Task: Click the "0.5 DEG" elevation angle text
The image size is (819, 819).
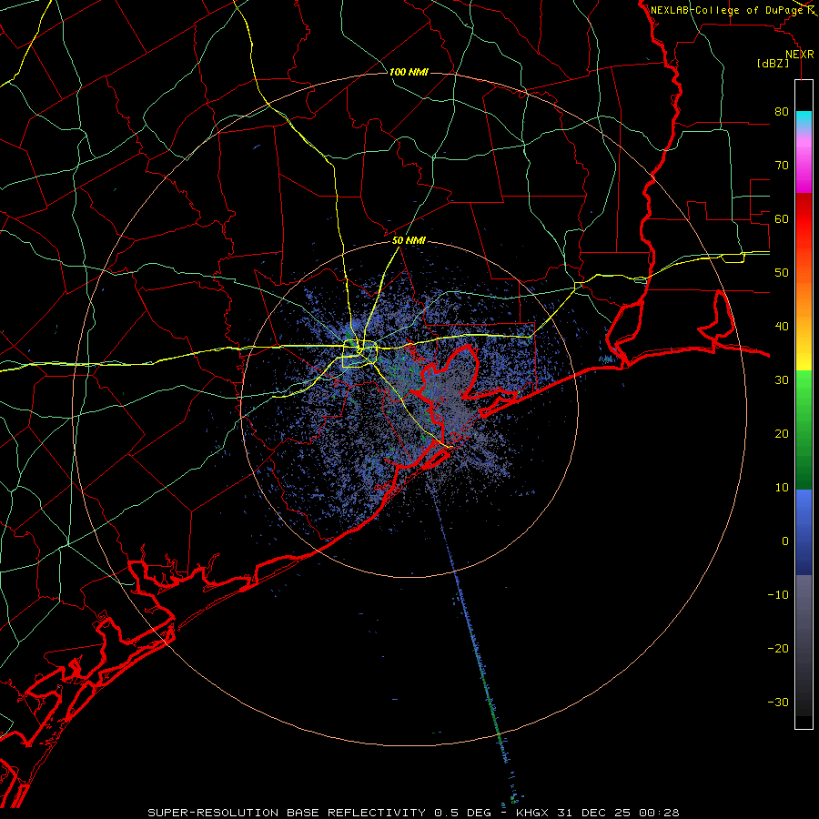Action: pyautogui.click(x=463, y=813)
